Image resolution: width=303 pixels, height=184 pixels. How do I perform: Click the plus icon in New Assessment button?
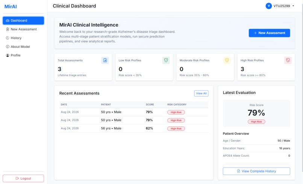pos(255,33)
